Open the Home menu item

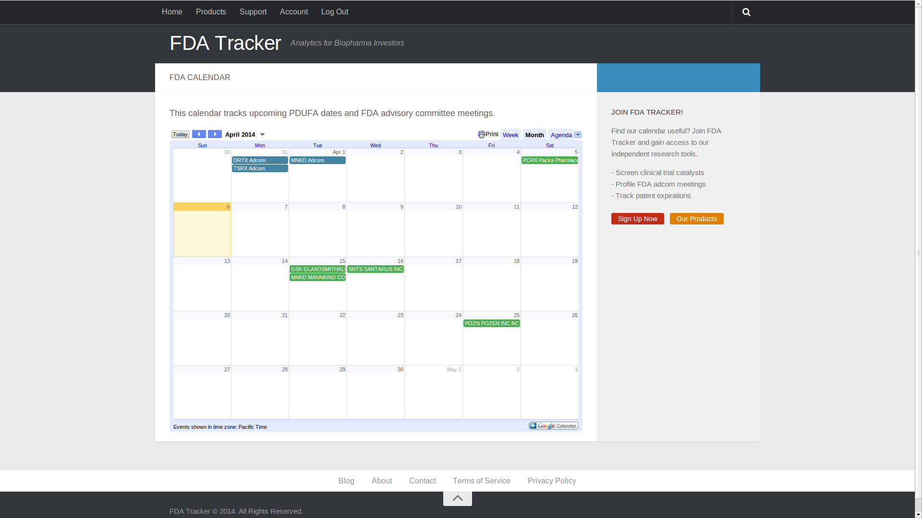pyautogui.click(x=172, y=12)
